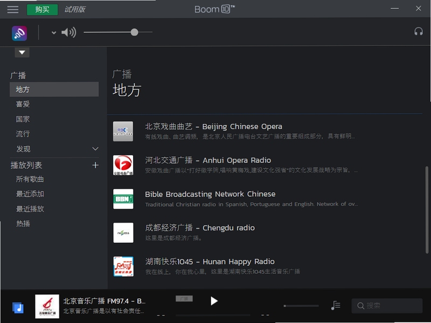431x323 pixels.
Task: Click the headphones icon
Action: tap(419, 32)
